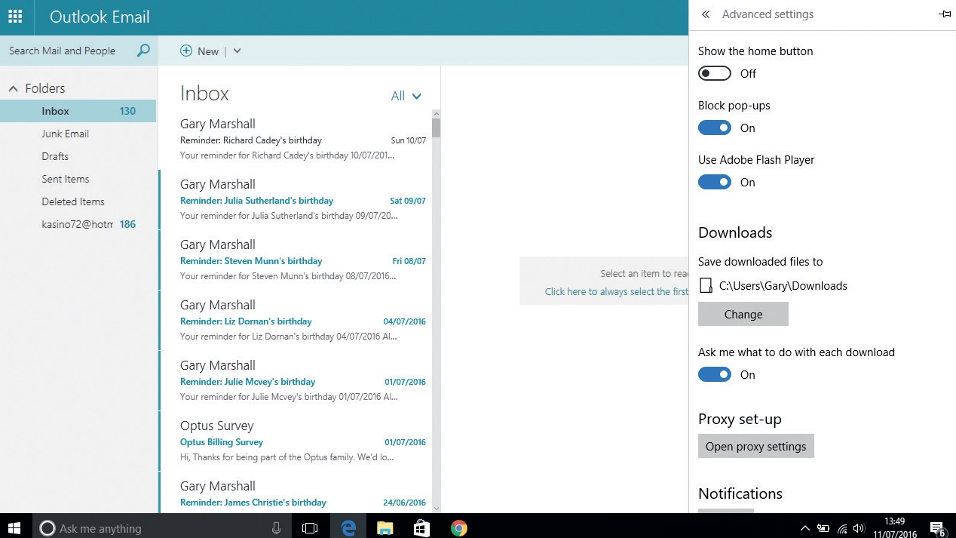Open Steven Munn's birthday reminder
The width and height of the screenshot is (956, 538).
click(295, 260)
